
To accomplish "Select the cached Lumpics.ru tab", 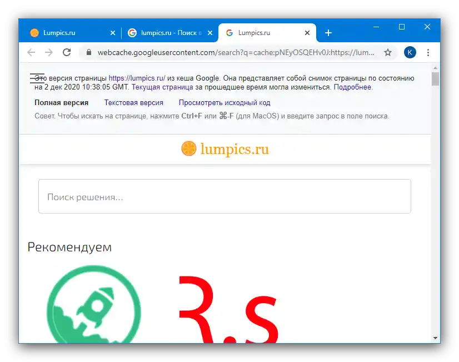I will point(267,33).
